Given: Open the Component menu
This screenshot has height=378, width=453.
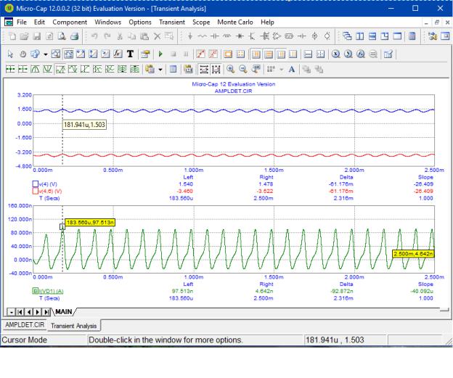Looking at the screenshot, I should (70, 22).
